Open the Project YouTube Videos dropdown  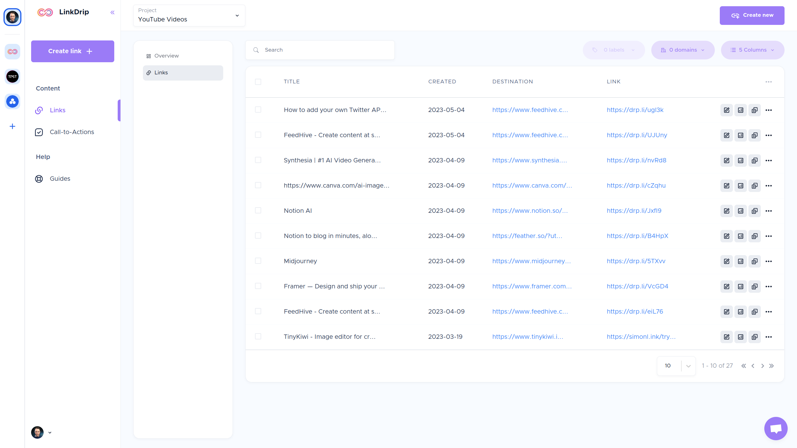point(189,16)
